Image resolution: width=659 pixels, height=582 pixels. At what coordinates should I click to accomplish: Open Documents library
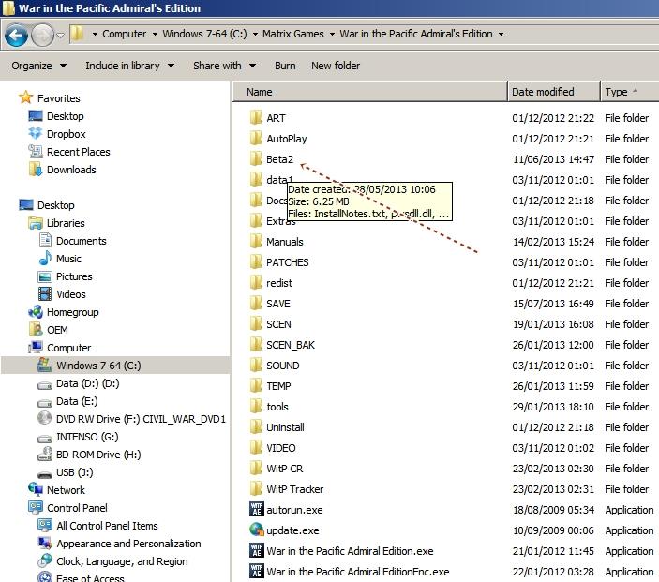coord(72,241)
